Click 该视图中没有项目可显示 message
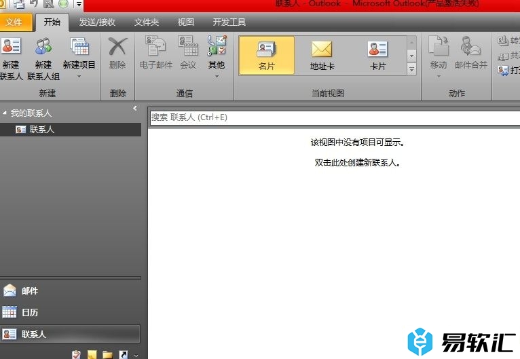The width and height of the screenshot is (520, 359). tap(358, 143)
